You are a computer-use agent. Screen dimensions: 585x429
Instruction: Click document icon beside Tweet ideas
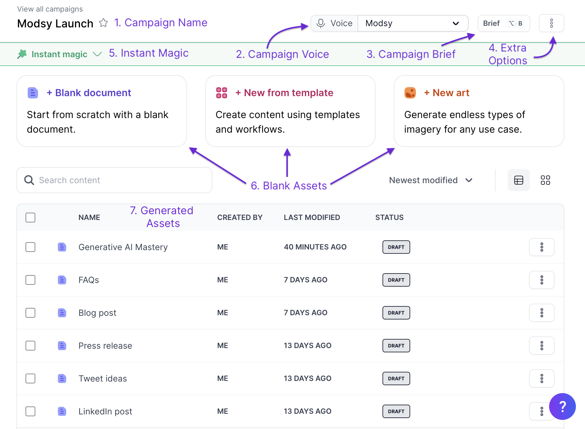[x=62, y=378]
